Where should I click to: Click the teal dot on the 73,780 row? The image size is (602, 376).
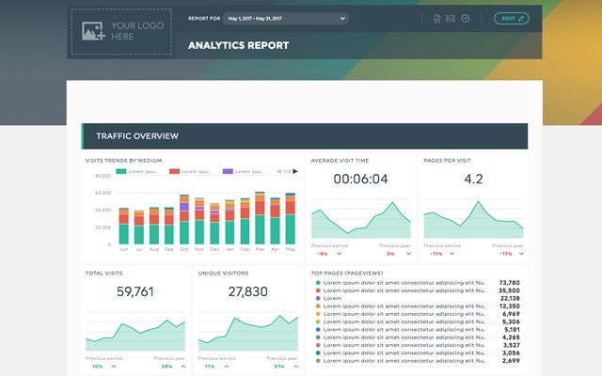point(318,283)
